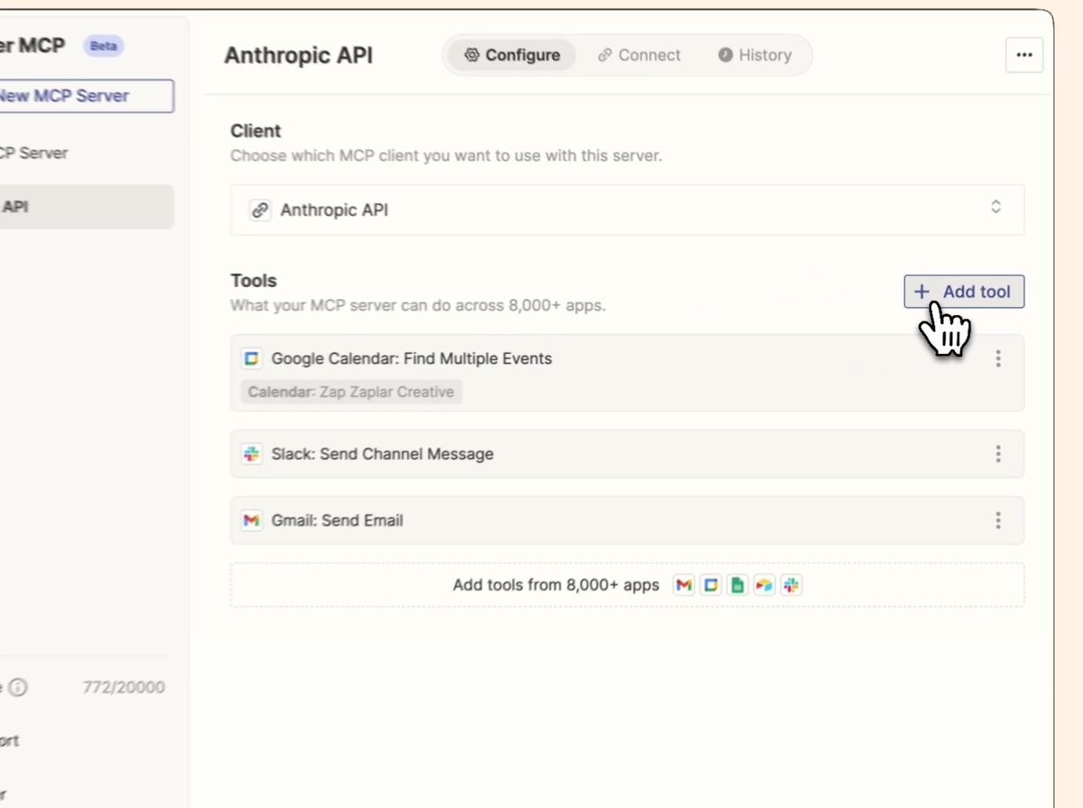Open Gmail: Send Email tool
1083x808 pixels.
click(x=627, y=520)
